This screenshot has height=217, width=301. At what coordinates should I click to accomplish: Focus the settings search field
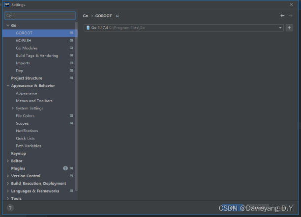(x=40, y=16)
